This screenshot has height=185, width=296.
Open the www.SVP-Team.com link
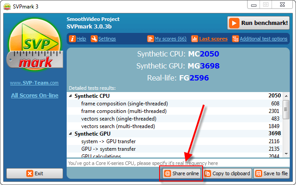pos(34,83)
